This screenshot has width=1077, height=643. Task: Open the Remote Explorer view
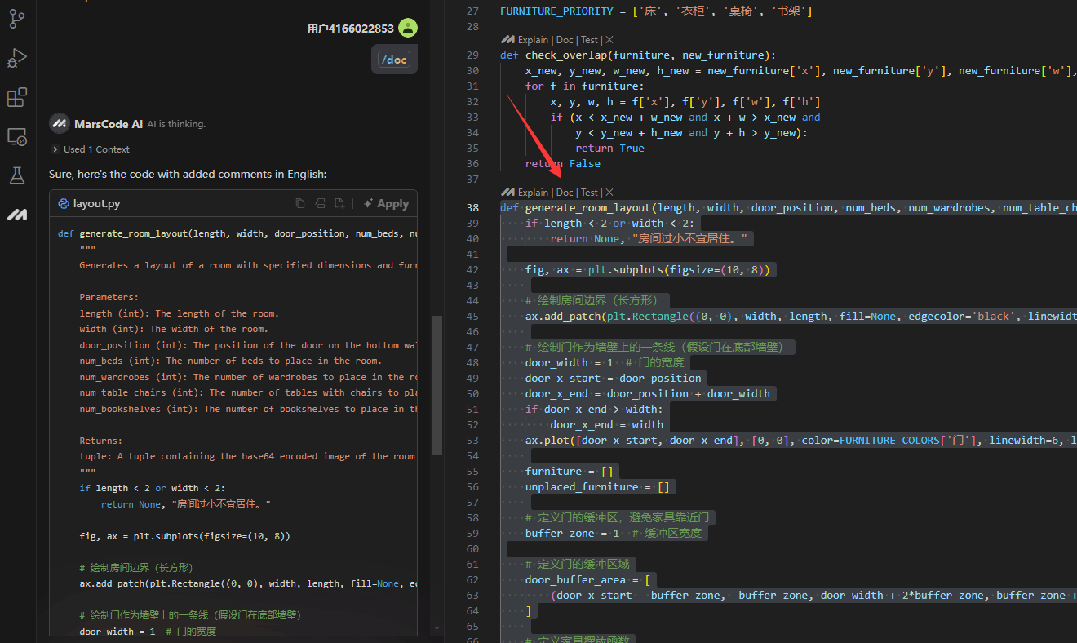(16, 136)
